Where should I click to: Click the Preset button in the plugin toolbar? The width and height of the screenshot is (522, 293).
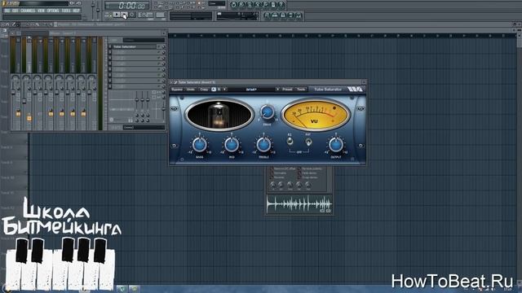287,90
